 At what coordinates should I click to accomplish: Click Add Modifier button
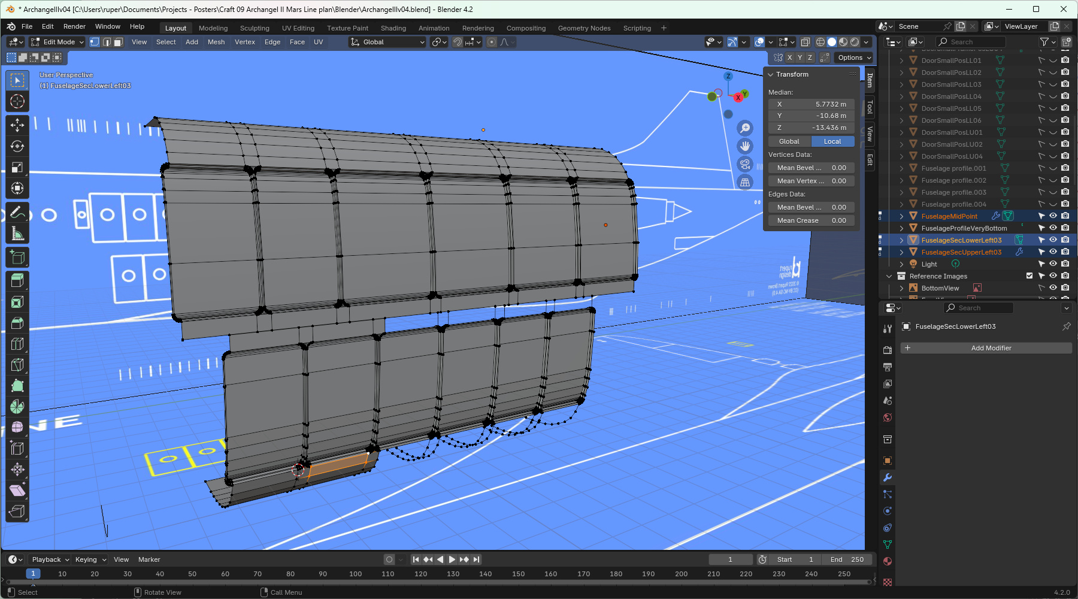pos(986,348)
